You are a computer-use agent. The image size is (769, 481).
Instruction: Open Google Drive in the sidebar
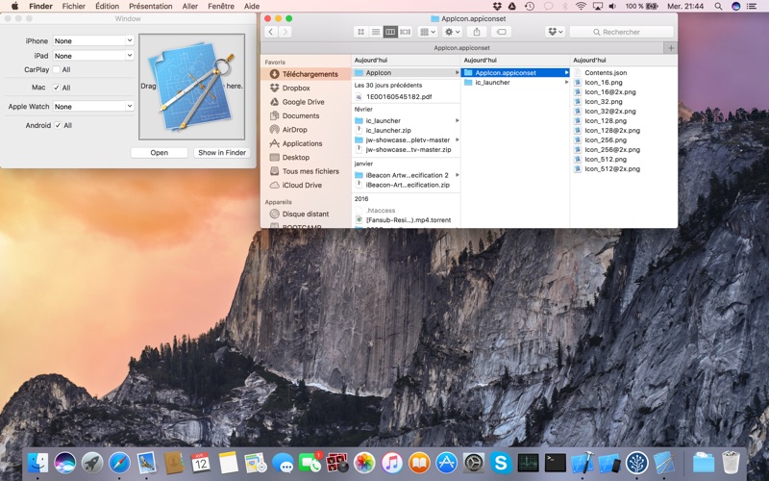pos(303,102)
